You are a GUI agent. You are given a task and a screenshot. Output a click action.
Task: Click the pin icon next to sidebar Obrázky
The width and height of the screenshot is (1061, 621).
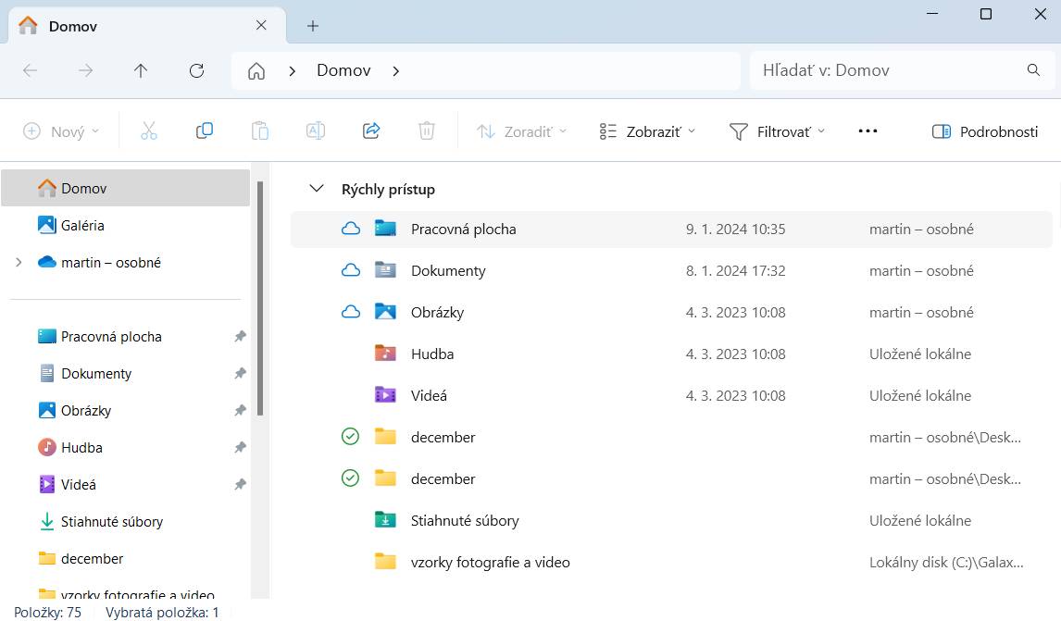pos(240,411)
